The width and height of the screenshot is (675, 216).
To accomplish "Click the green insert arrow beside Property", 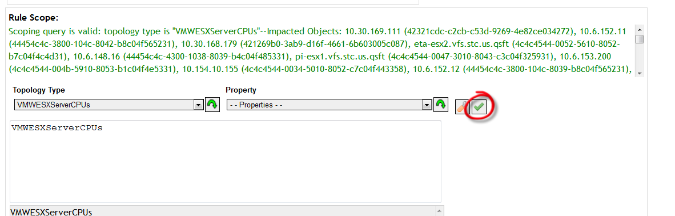I will tap(440, 105).
